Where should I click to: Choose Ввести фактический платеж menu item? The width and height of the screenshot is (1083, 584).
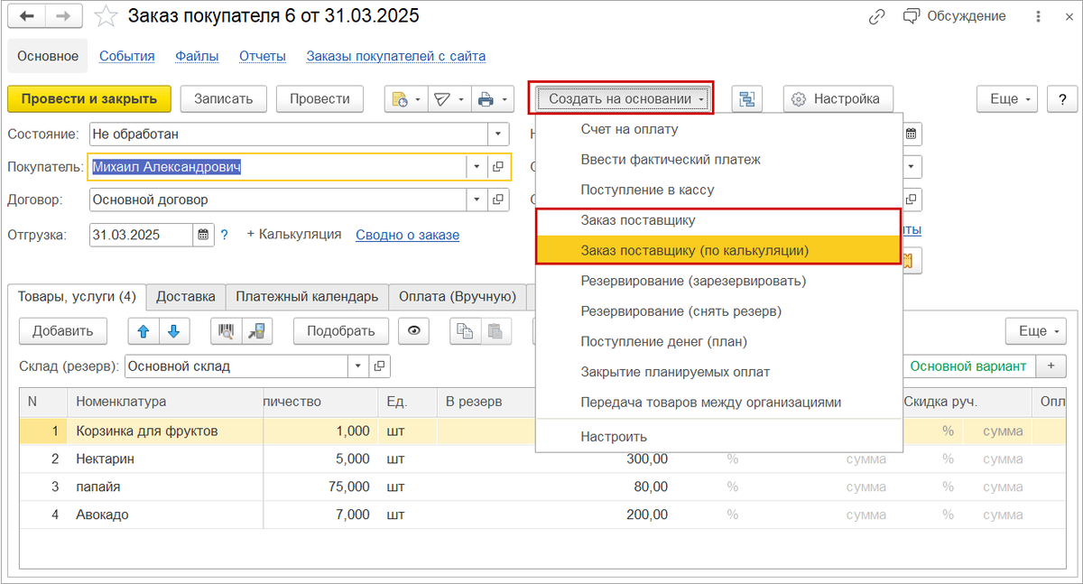coord(718,160)
